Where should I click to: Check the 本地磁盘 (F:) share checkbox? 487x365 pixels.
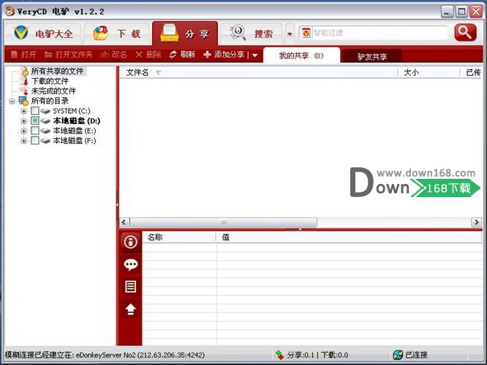35,140
